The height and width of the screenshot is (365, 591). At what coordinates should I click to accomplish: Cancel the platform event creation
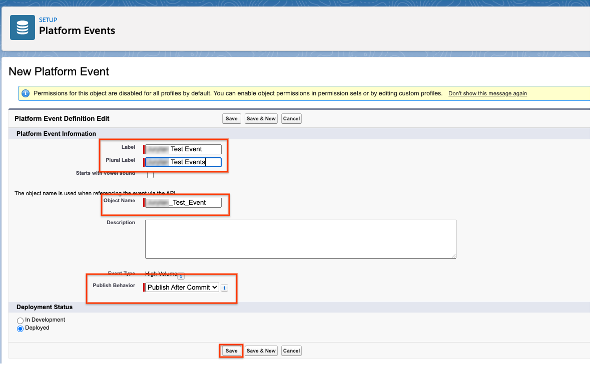pyautogui.click(x=291, y=351)
